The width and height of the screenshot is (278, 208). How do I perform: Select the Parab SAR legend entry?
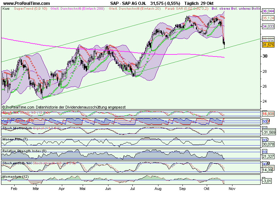(x=187, y=8)
